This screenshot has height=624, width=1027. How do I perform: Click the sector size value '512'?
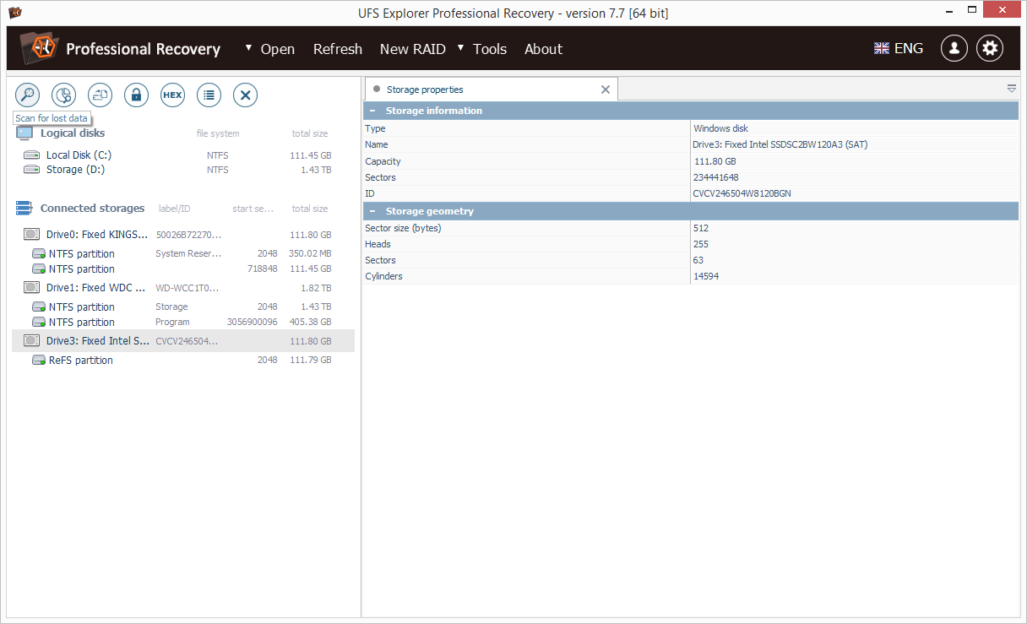700,228
